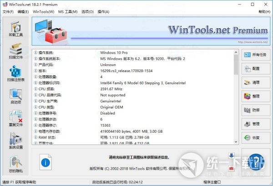
Task: Select the Original OEM value
Action: pos(111,107)
